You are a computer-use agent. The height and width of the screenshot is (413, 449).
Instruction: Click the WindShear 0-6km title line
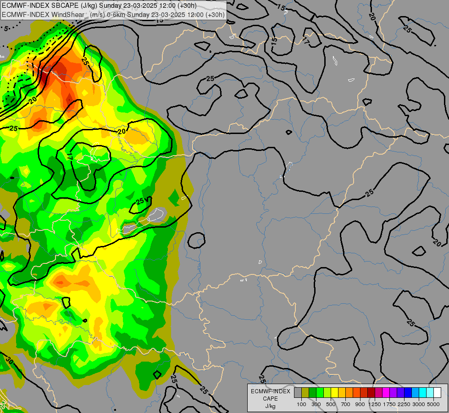[113, 15]
